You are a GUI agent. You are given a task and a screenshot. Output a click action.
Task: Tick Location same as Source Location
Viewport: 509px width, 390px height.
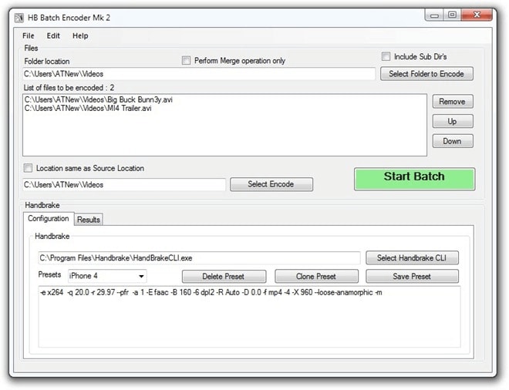coord(29,168)
